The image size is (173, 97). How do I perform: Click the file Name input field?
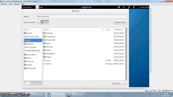82,16
